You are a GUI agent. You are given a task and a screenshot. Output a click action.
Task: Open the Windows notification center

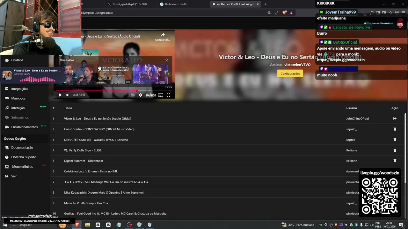tap(401, 225)
